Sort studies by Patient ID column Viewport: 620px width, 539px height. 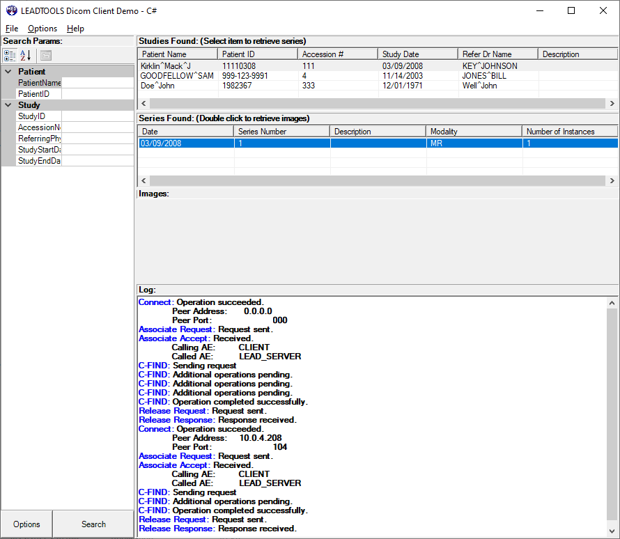tap(258, 54)
